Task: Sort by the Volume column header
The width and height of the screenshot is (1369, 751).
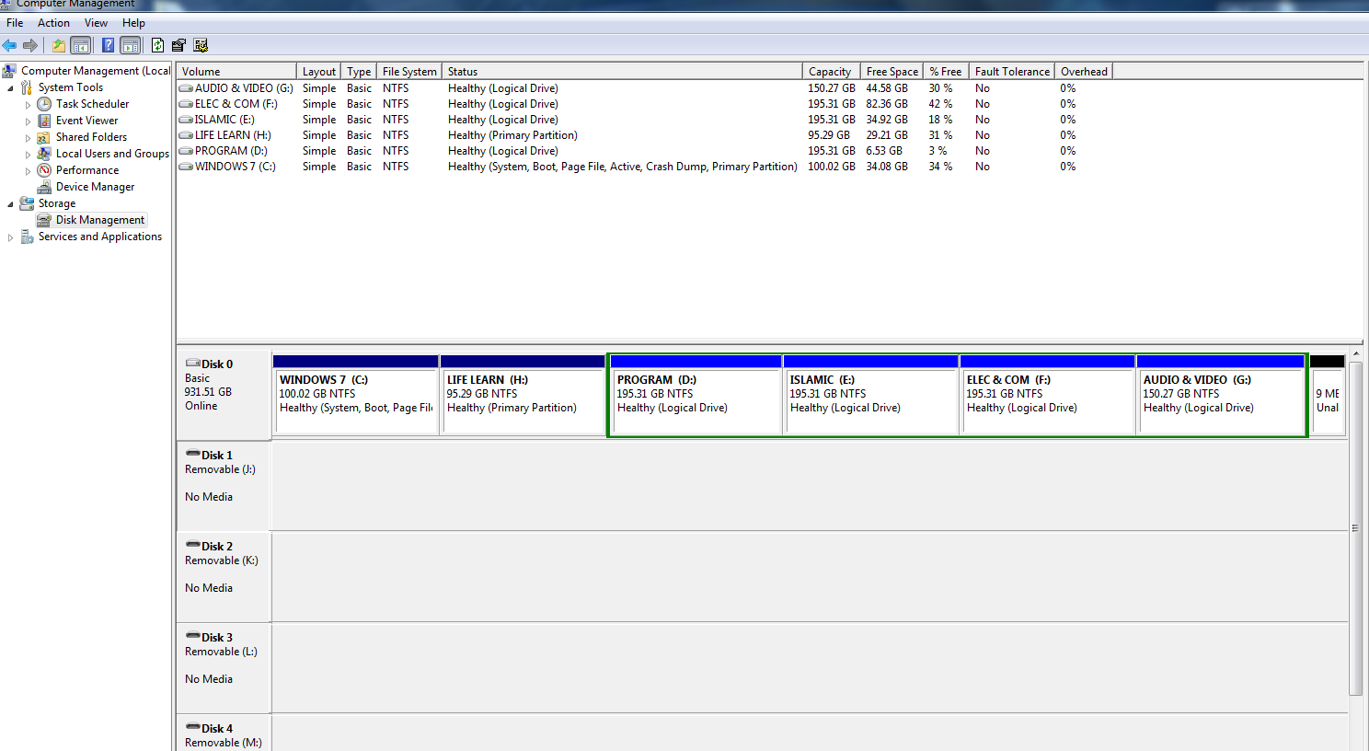Action: pos(236,72)
